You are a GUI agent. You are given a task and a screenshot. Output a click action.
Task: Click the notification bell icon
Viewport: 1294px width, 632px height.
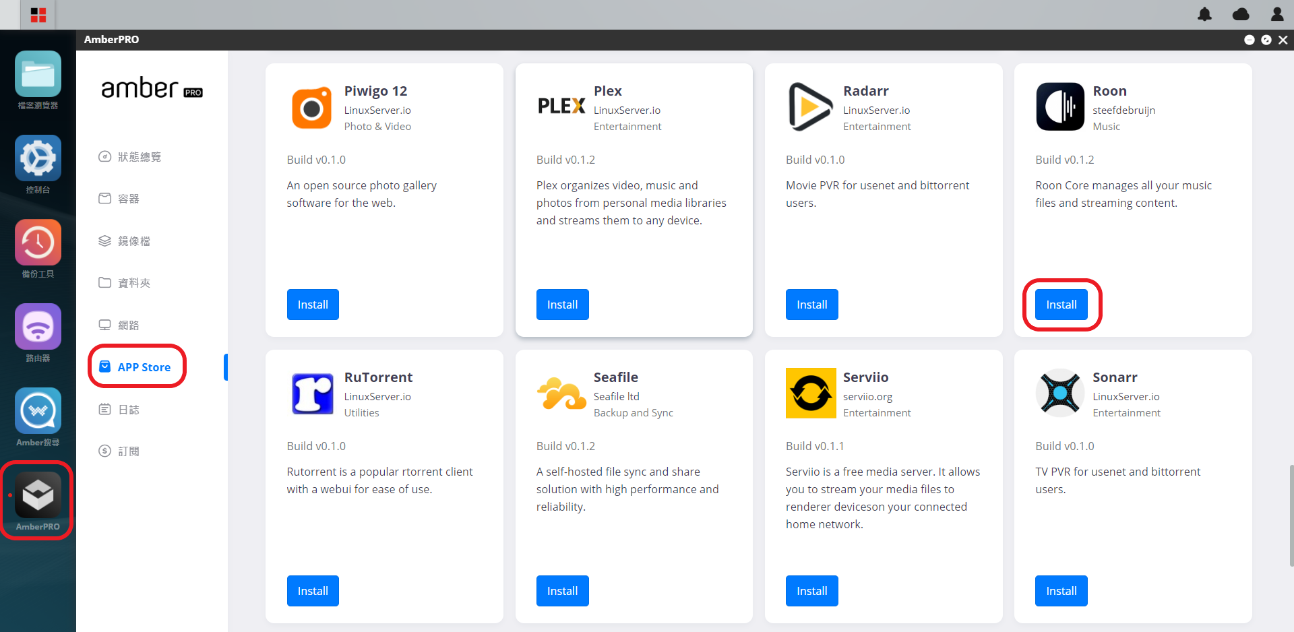coord(1204,14)
